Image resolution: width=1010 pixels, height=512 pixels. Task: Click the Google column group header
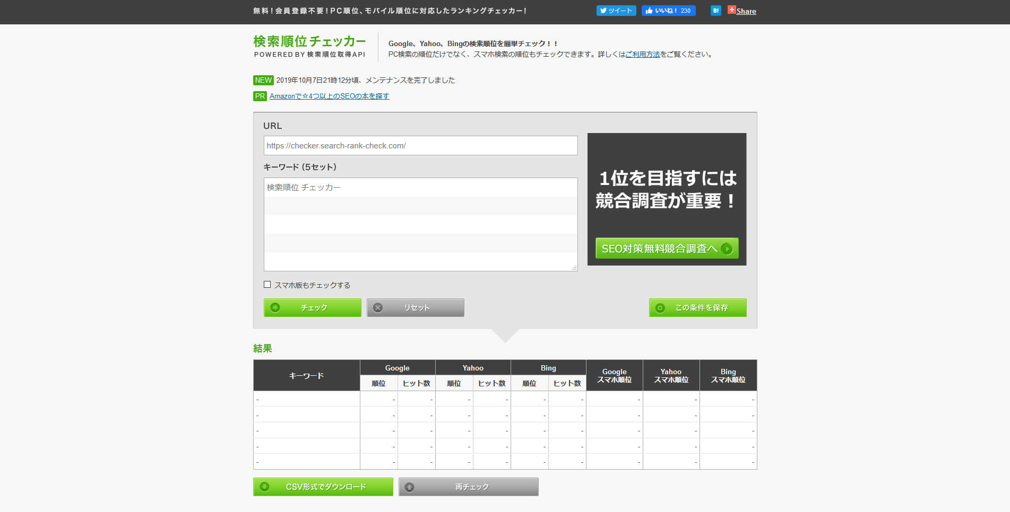coord(398,367)
